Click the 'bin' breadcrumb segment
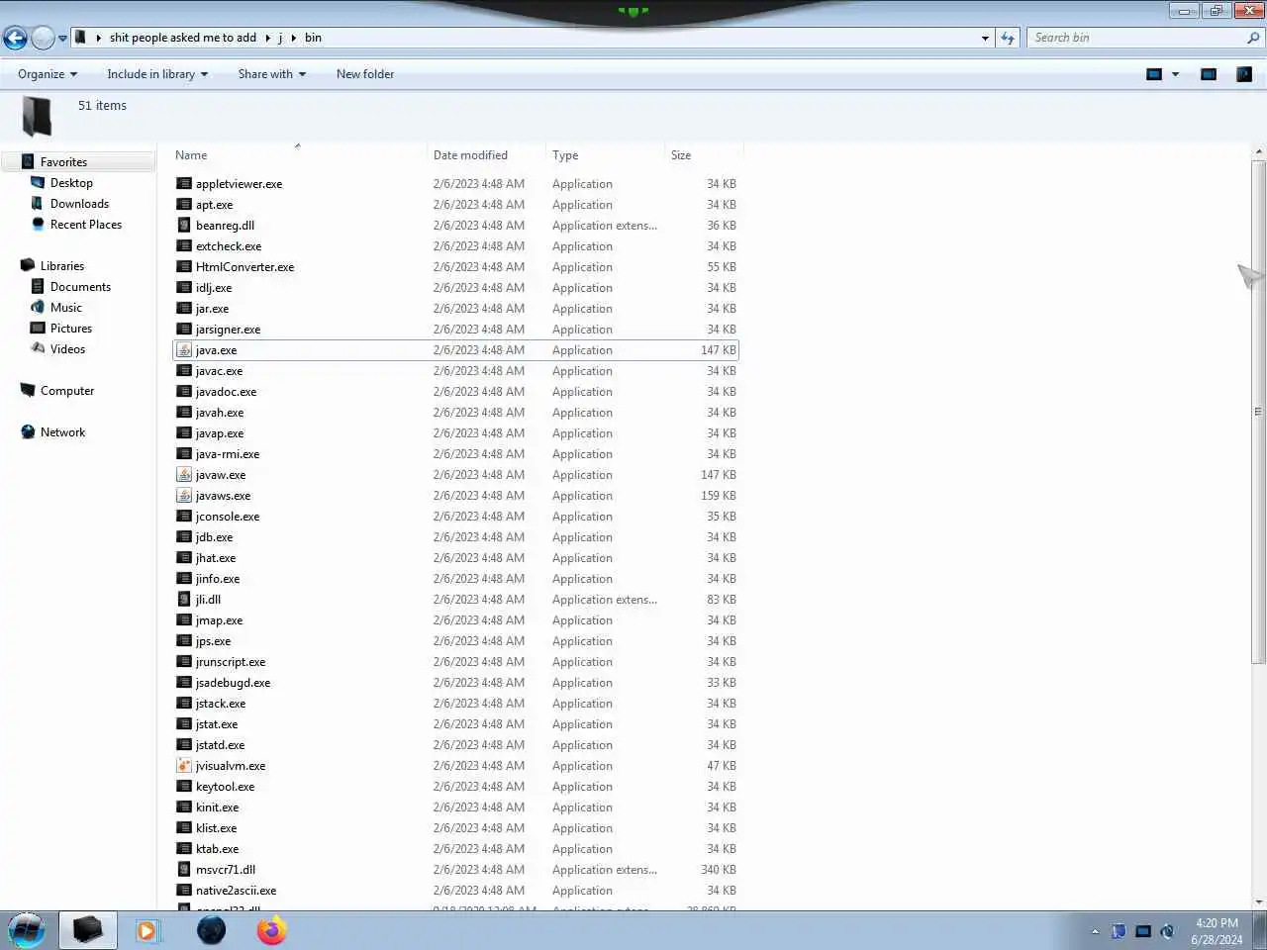The image size is (1267, 950). [x=313, y=38]
